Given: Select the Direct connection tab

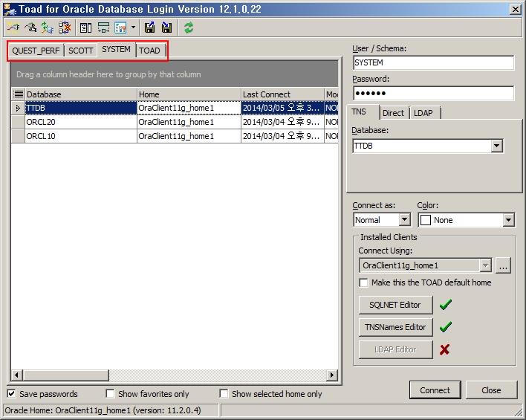Looking at the screenshot, I should coord(393,113).
